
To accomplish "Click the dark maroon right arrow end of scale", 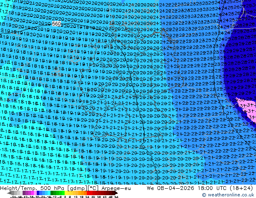I will [x=116, y=193].
